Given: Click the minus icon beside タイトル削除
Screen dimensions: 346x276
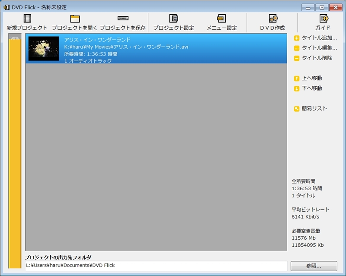Looking at the screenshot, I should (x=297, y=58).
